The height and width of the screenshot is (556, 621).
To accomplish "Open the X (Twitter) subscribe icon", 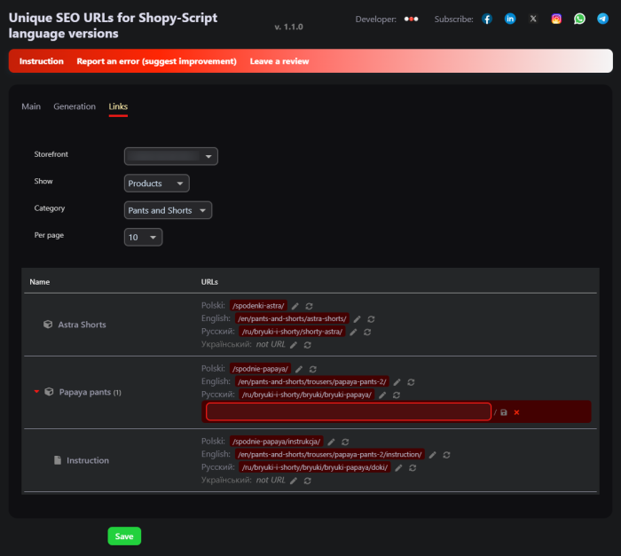I will [533, 19].
